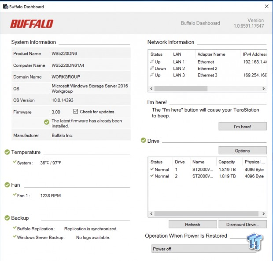Click the Replication is synchronized status text
The image size is (273, 261).
[91, 228]
